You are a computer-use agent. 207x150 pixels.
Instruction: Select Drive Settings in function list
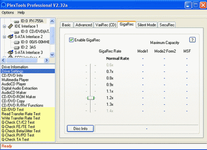pyautogui.click(x=28, y=71)
